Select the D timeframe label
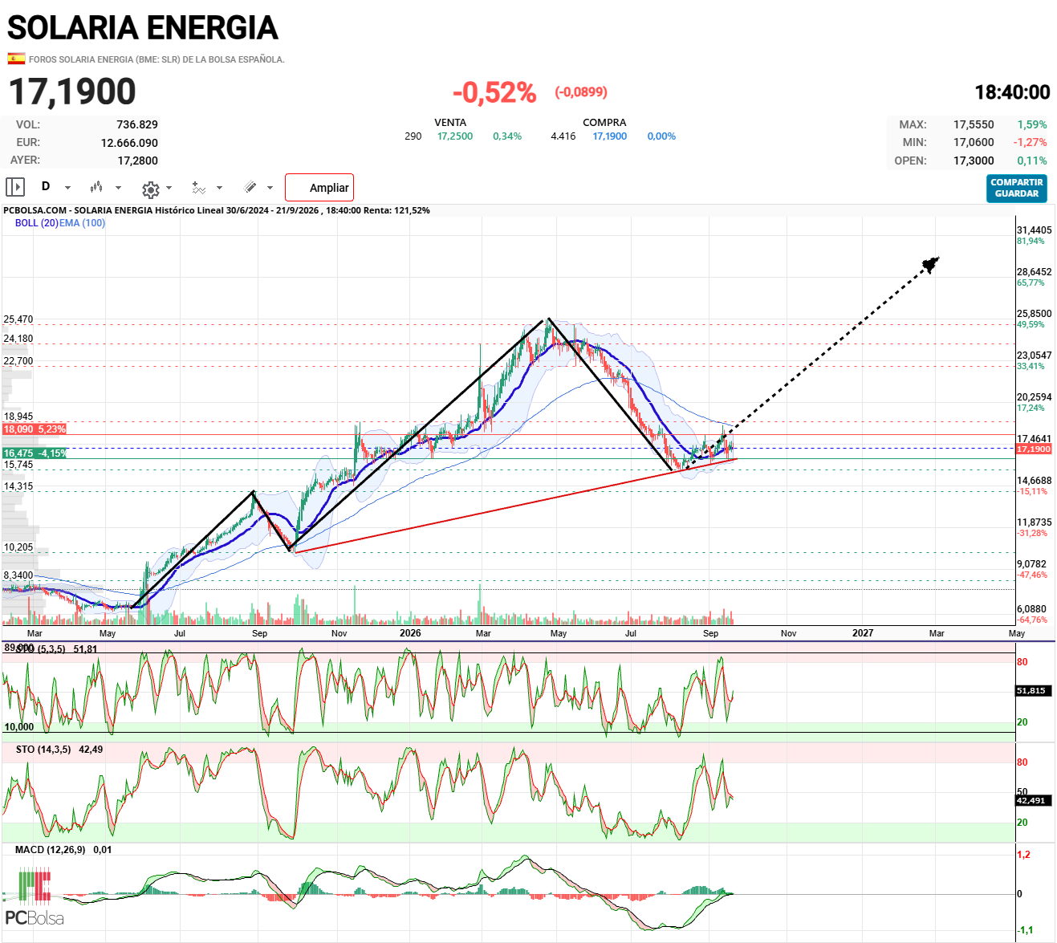 (46, 186)
